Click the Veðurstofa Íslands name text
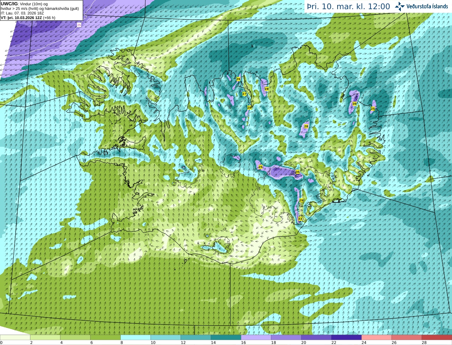452x345 pixels. click(427, 6)
